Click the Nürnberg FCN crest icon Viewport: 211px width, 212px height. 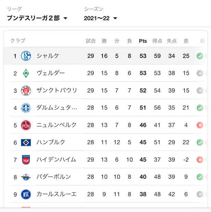(26, 125)
